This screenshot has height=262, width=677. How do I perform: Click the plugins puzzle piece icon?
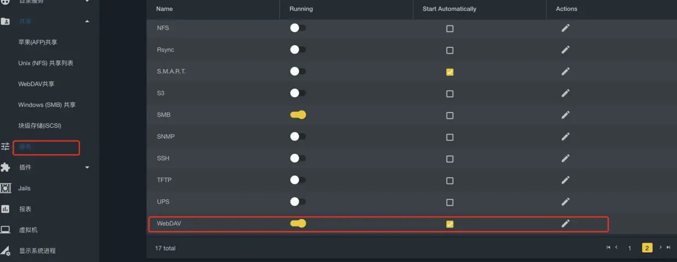pyautogui.click(x=5, y=167)
